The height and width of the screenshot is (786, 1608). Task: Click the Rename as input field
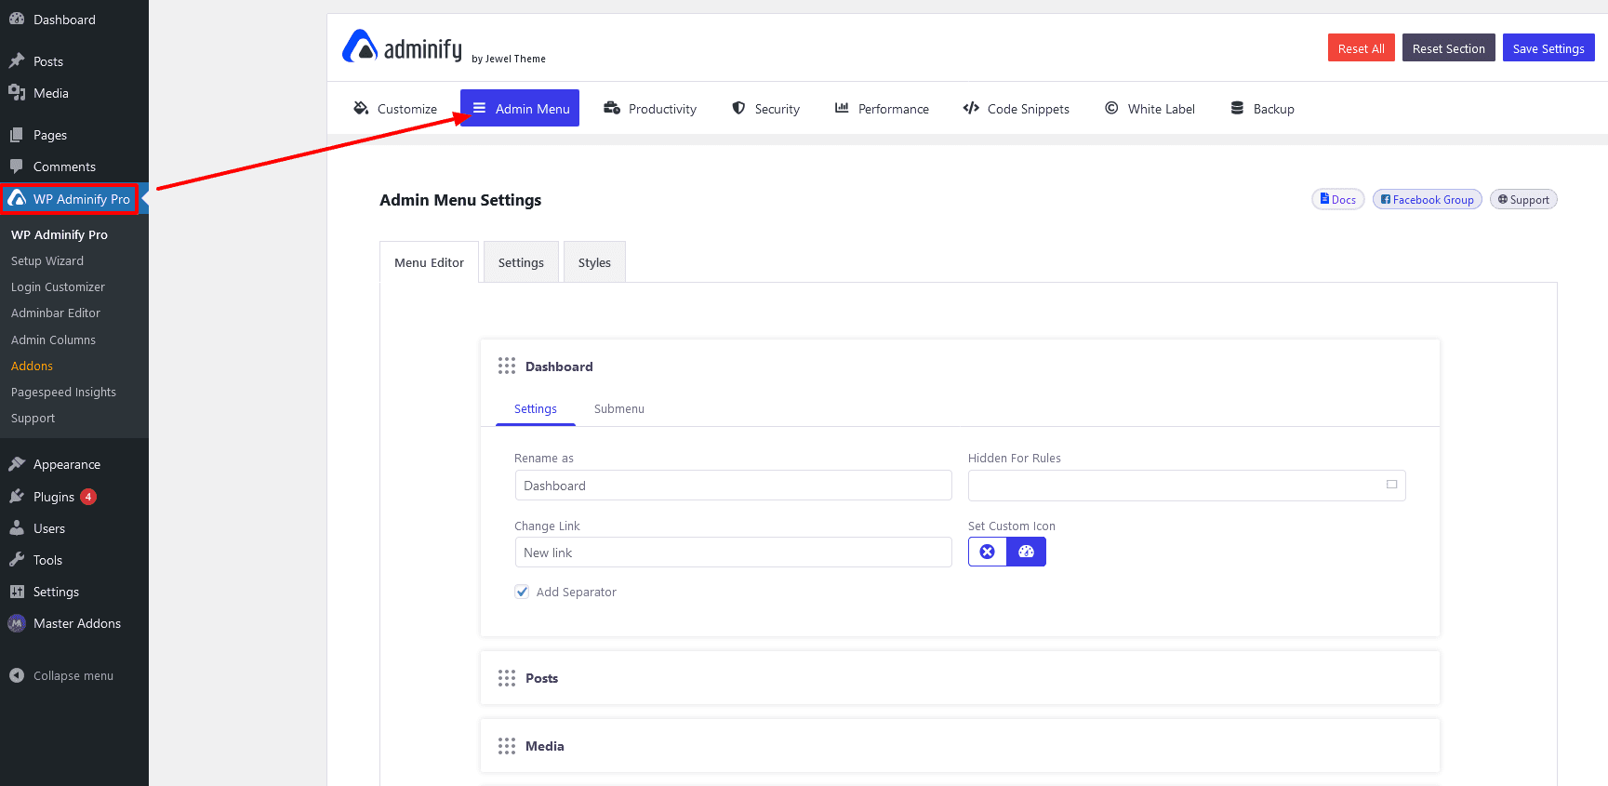(x=733, y=485)
